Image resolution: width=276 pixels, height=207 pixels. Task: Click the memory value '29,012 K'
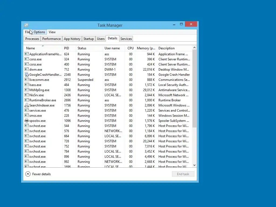click(149, 90)
